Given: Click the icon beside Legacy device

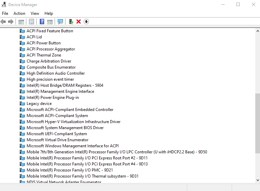Looking at the screenshot, I should pos(22,104).
